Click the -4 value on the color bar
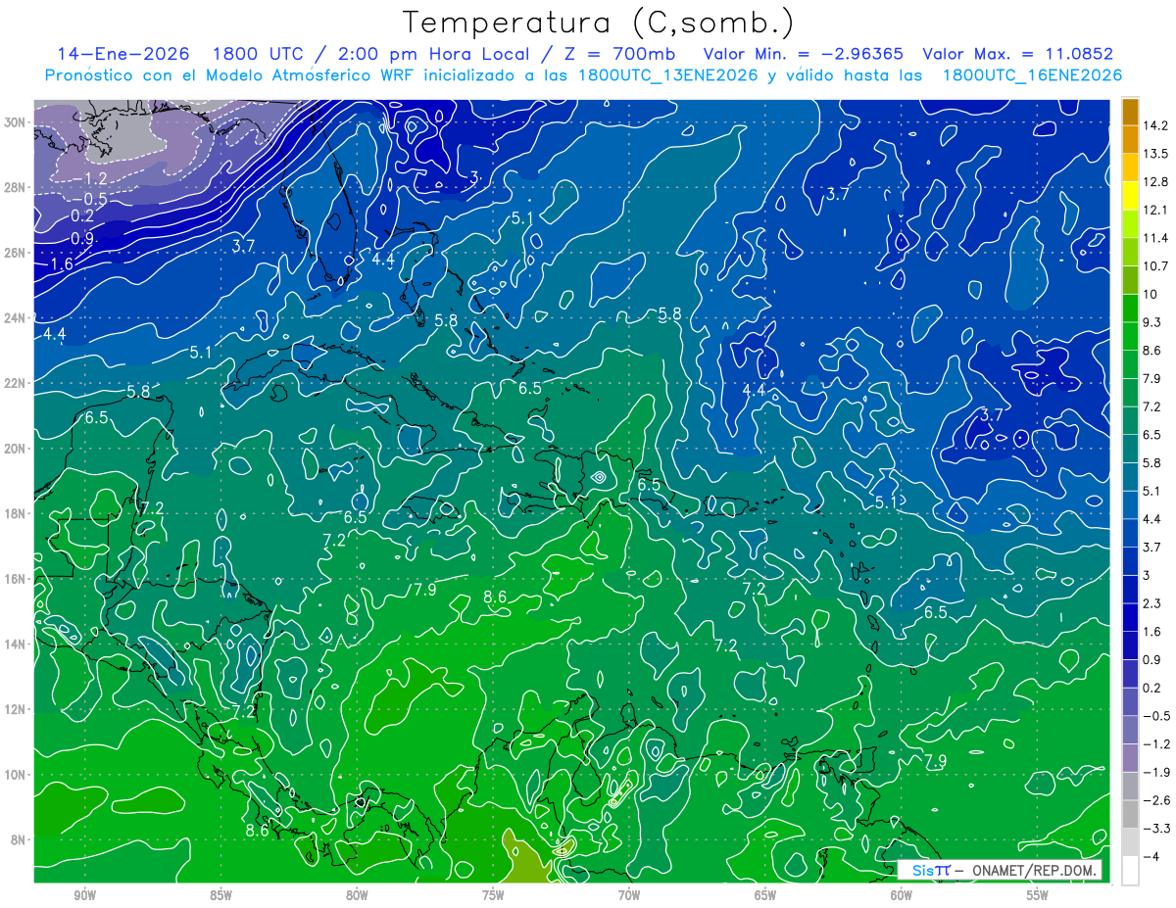 pos(1150,857)
